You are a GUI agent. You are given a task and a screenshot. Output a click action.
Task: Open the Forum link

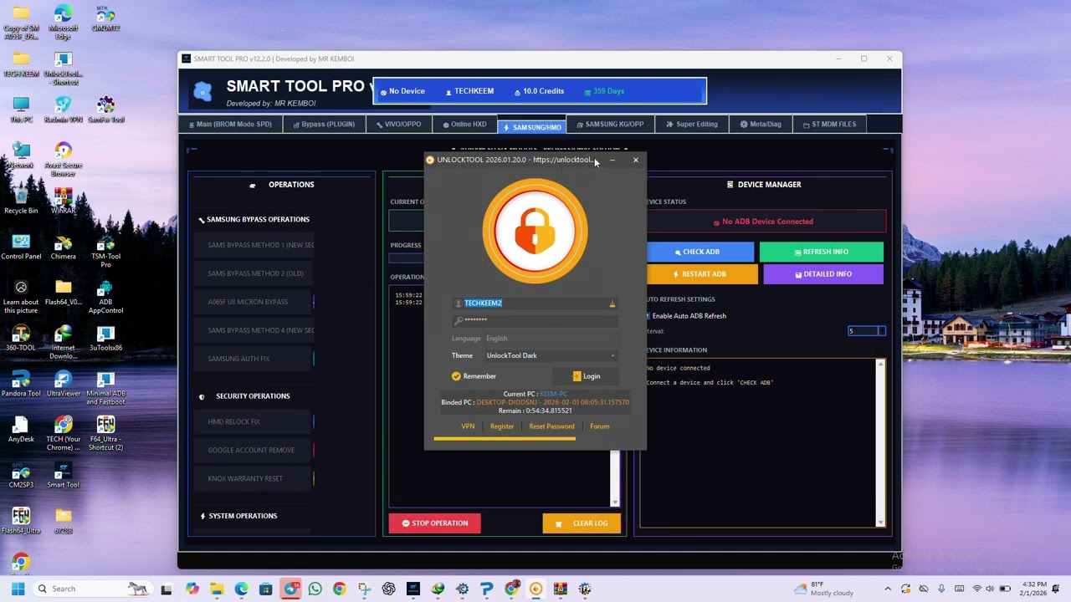click(599, 426)
